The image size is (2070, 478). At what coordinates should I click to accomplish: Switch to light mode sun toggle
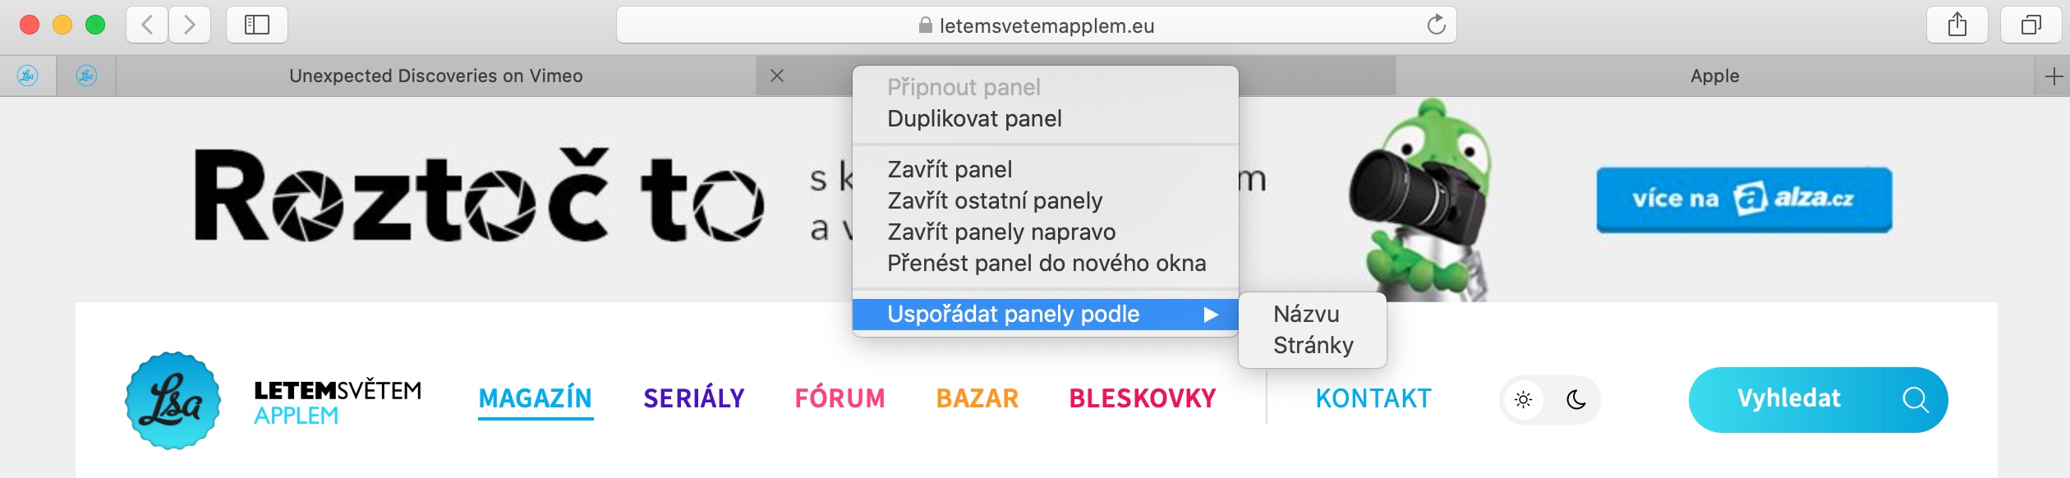click(x=1523, y=400)
